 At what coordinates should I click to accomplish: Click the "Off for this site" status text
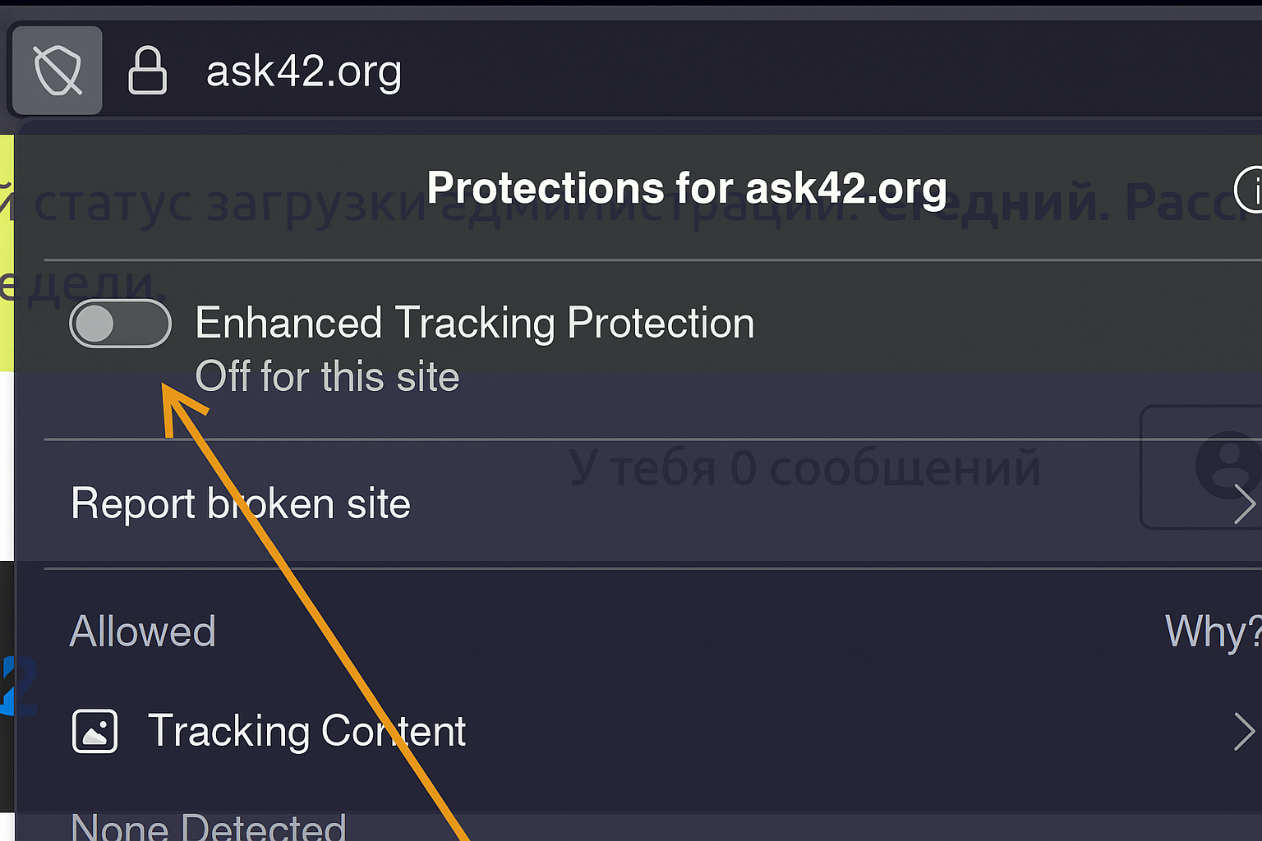tap(327, 377)
